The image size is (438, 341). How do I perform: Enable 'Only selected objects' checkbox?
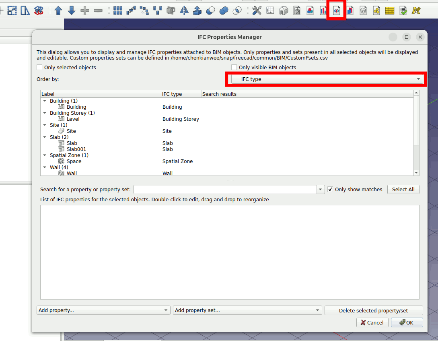point(39,68)
